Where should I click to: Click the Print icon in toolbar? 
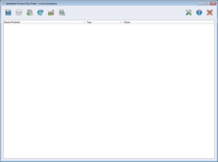pos(19,12)
